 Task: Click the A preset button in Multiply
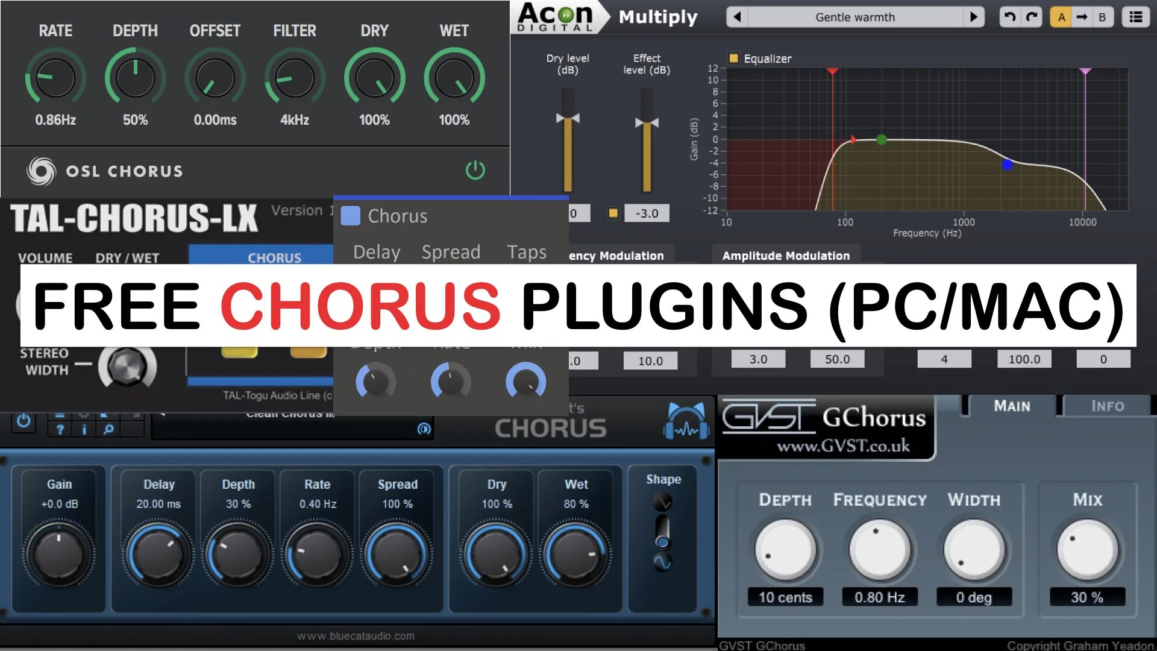(x=1061, y=17)
